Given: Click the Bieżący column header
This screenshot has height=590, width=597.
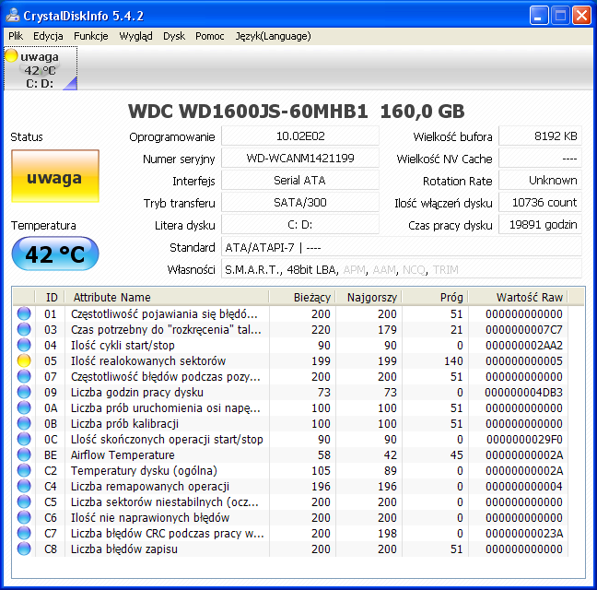Looking at the screenshot, I should tap(302, 297).
